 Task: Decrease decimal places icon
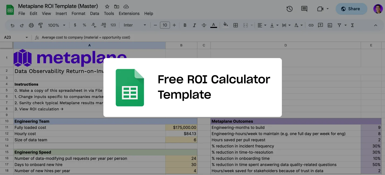[94, 25]
